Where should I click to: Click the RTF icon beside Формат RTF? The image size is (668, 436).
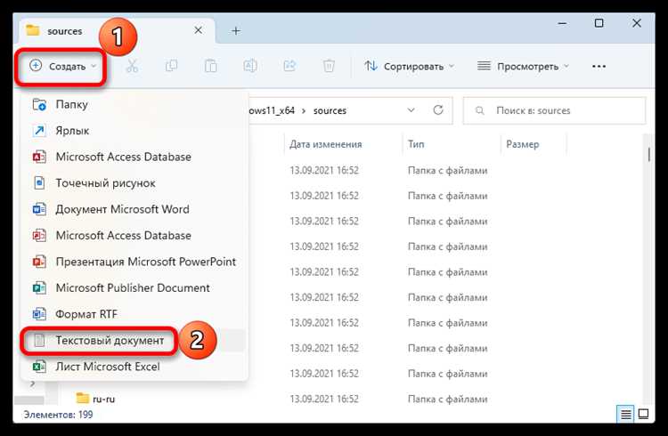[x=39, y=314]
